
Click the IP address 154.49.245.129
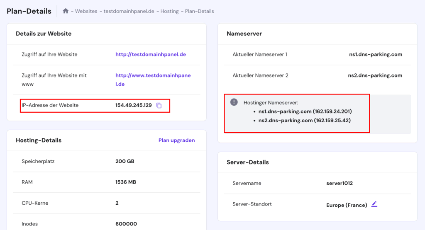tap(133, 105)
